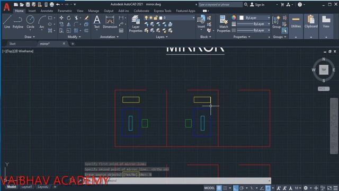This screenshot has width=339, height=191.
Task: Click the Hatch tool icon
Action: pyautogui.click(x=50, y=31)
